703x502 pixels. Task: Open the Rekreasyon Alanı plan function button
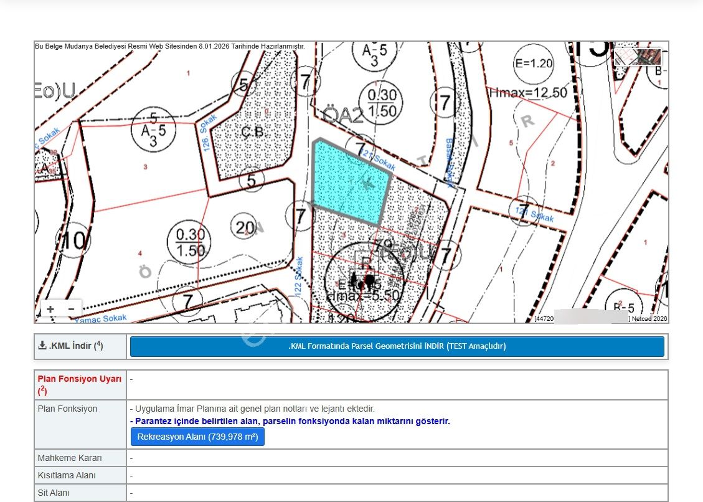coord(197,437)
